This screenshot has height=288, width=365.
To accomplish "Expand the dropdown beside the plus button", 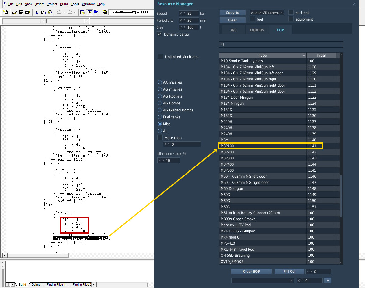I will pyautogui.click(x=263, y=280).
